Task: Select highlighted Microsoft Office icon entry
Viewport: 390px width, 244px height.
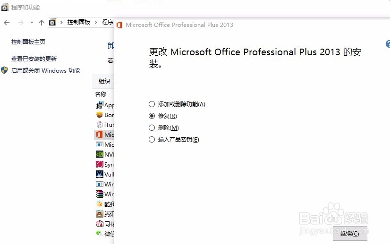Action: 99,135
